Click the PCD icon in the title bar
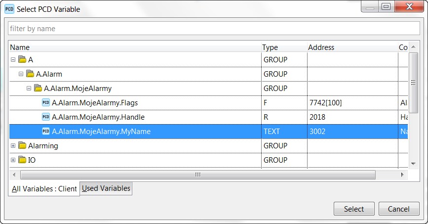Viewport: 428px width, 224px height. click(x=9, y=9)
